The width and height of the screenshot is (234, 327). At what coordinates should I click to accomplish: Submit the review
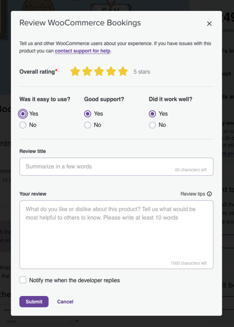click(34, 301)
